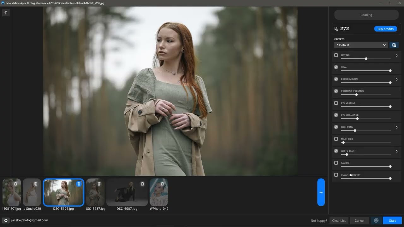
Task: Click the Mattifier slider handle
Action: click(343, 143)
